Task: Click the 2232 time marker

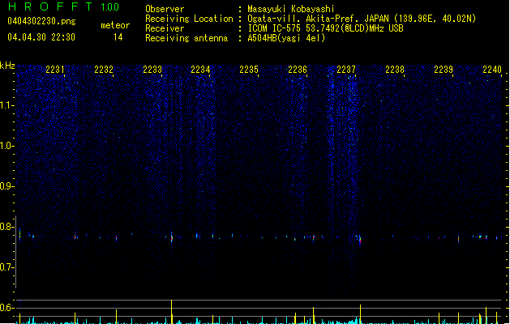Action: 104,70
